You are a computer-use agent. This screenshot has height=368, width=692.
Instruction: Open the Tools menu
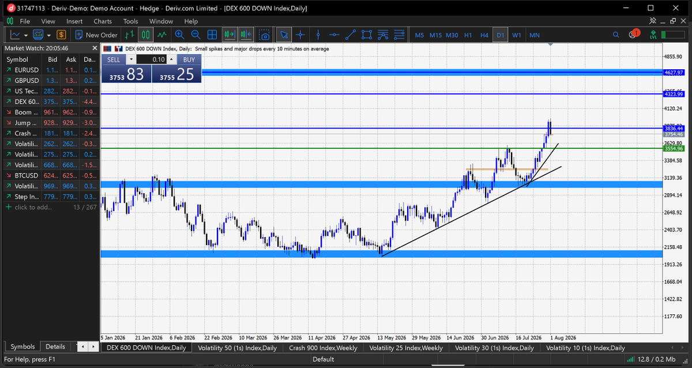point(131,21)
